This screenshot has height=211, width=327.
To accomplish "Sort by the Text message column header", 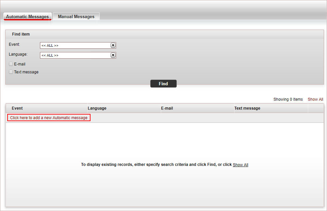I will pyautogui.click(x=247, y=108).
